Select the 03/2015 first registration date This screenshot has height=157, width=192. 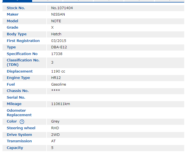click(x=59, y=41)
